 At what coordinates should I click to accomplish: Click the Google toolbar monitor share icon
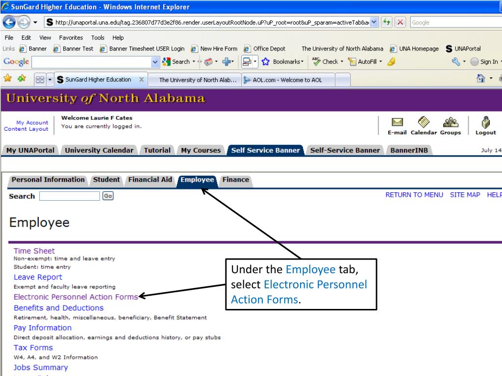pyautogui.click(x=247, y=62)
